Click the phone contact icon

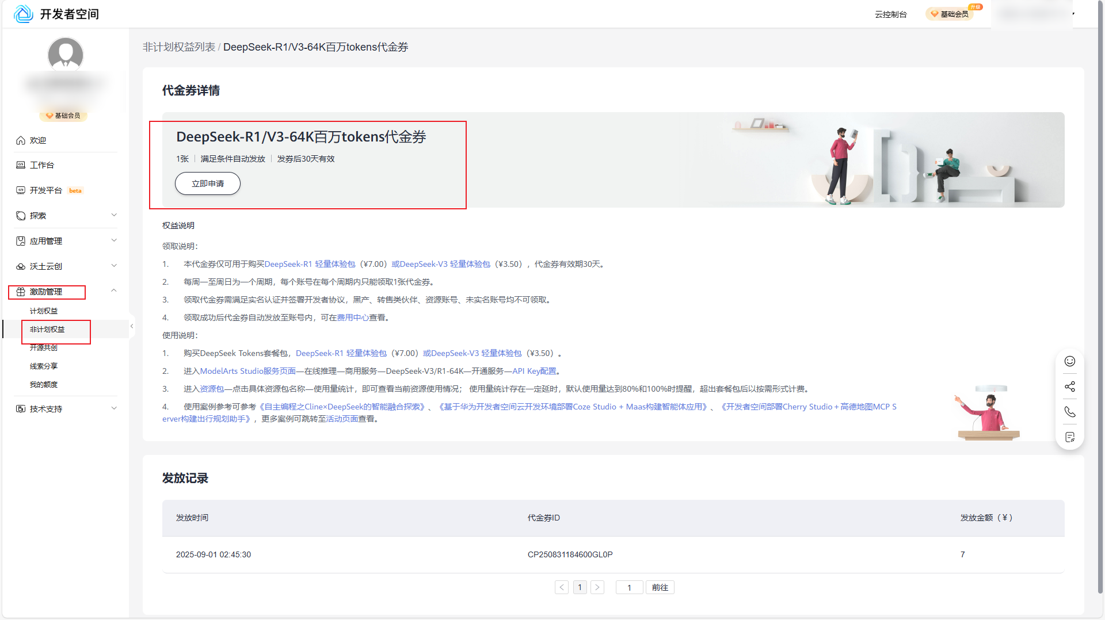(1070, 412)
